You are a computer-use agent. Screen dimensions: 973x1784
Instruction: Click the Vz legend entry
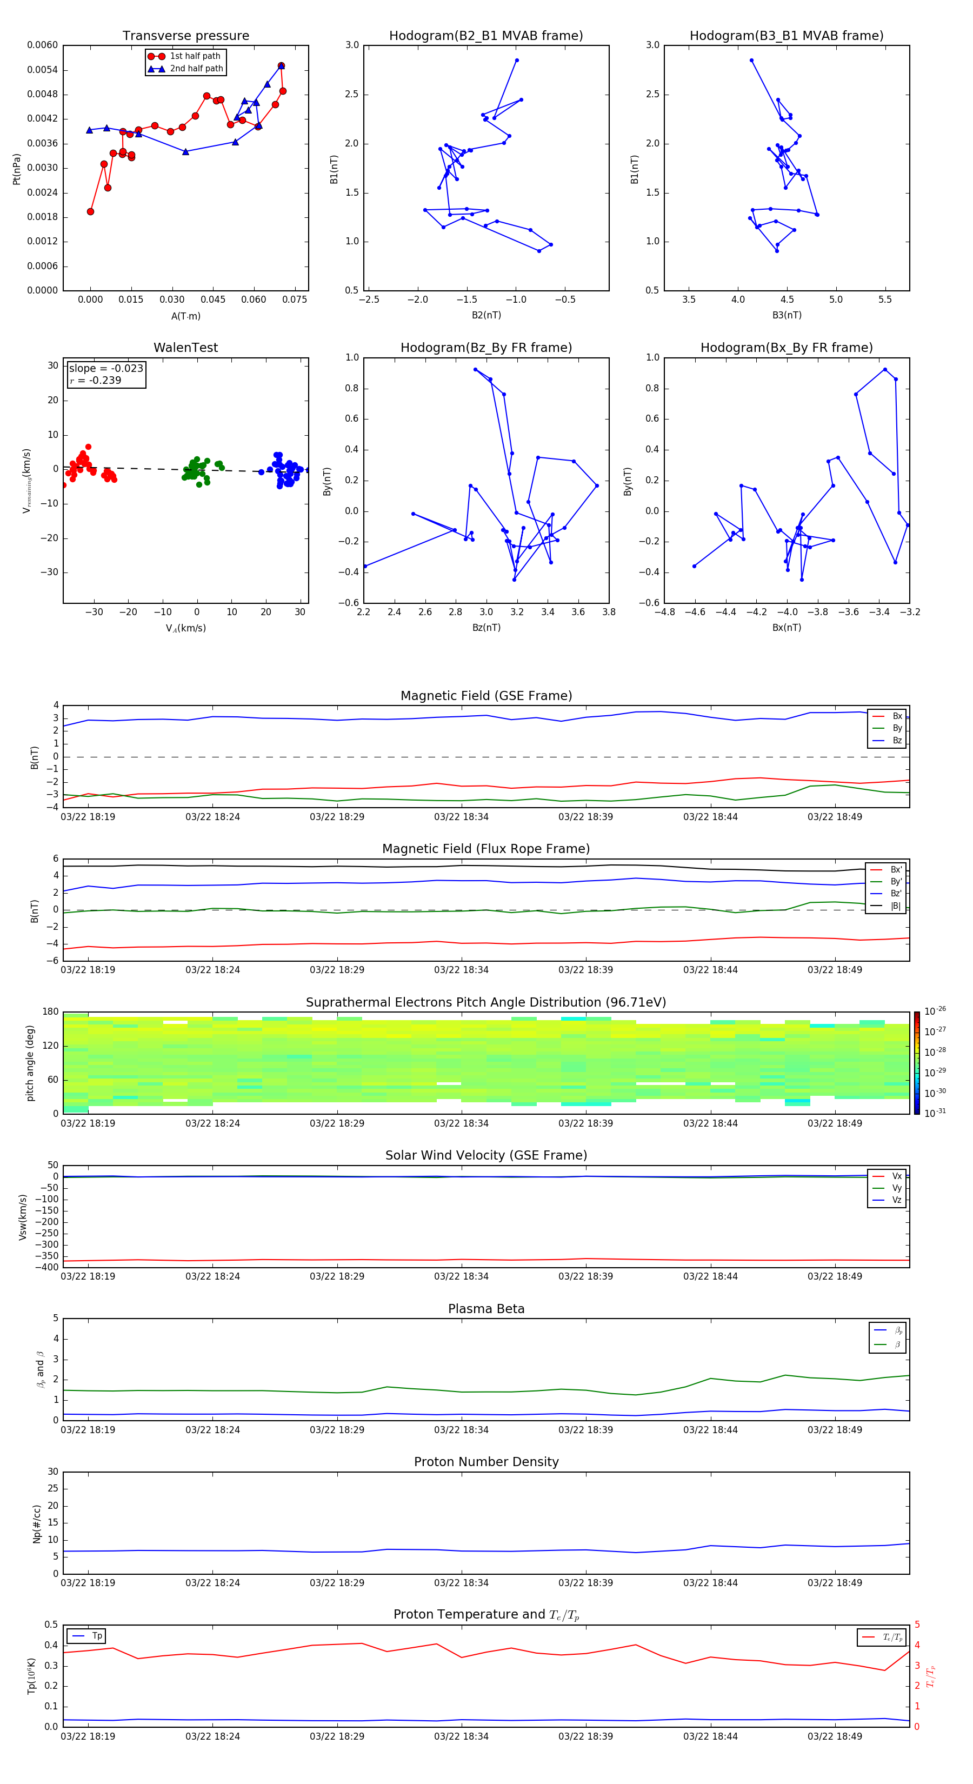[887, 1200]
